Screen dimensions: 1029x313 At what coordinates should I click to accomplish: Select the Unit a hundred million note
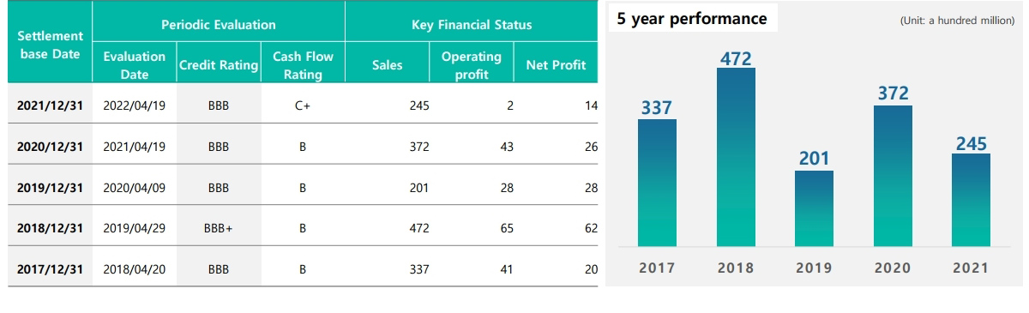(958, 21)
